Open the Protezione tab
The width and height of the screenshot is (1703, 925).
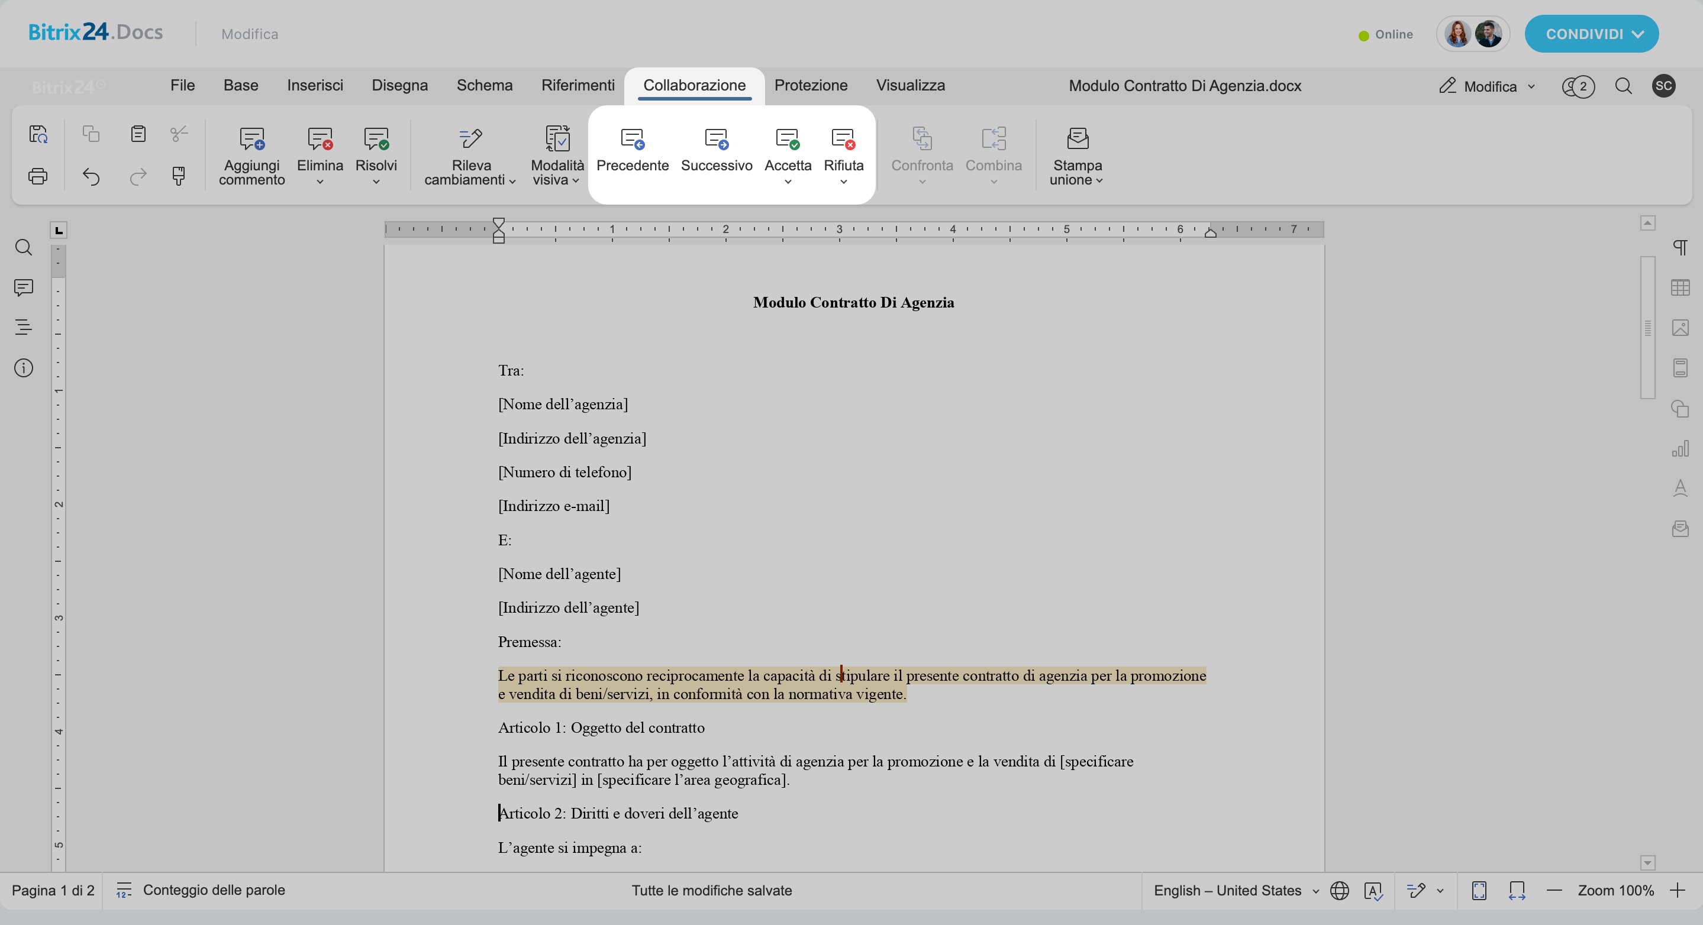point(811,86)
